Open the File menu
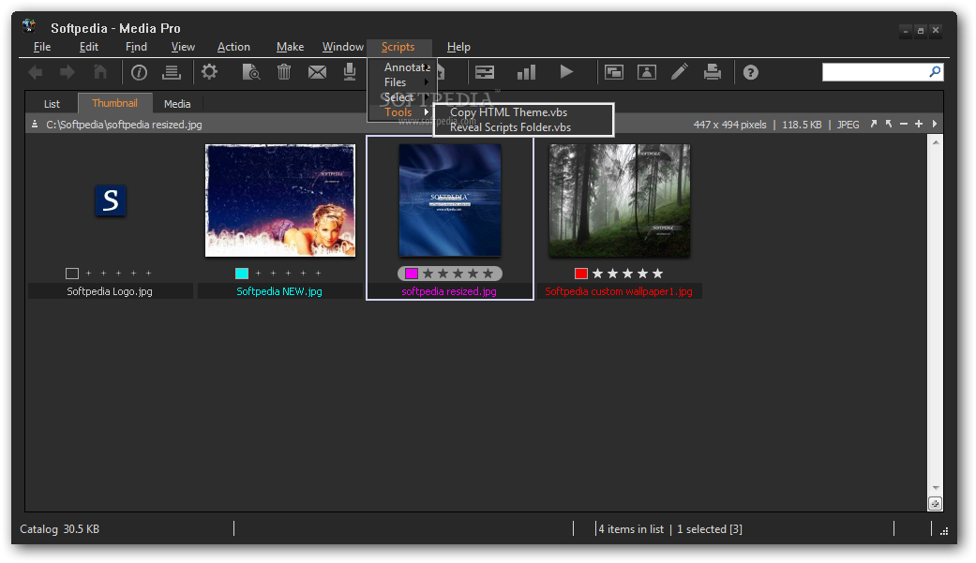Viewport: 976px width, 563px height. [42, 47]
